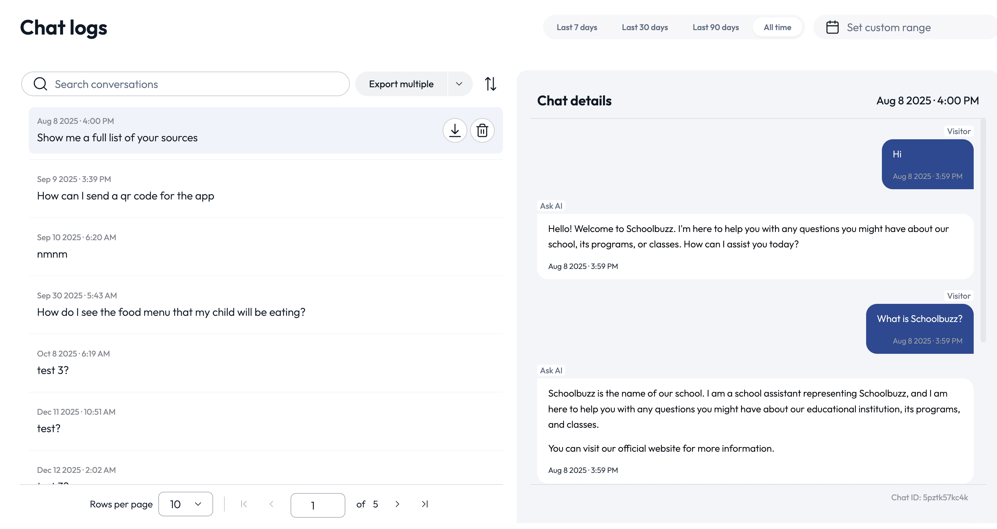Image resolution: width=997 pixels, height=529 pixels.
Task: Toggle the conversation sort order arrows
Action: 490,84
